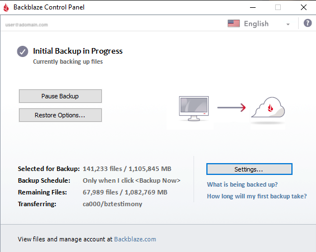316x252 pixels.
Task: Click the US flag language icon
Action: 234,23
